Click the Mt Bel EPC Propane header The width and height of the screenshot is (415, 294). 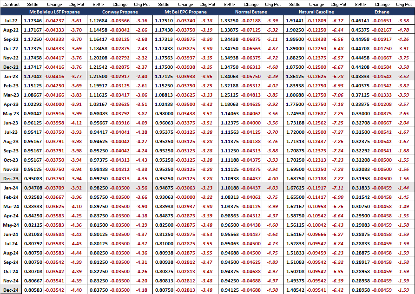(185, 12)
